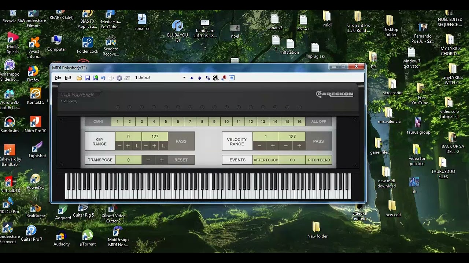The height and width of the screenshot is (263, 469).
Task: Toggle MIDI channel 2
Action: (x=130, y=122)
